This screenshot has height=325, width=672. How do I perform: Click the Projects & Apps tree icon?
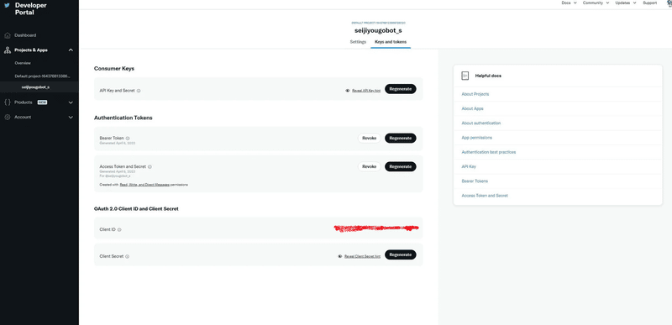7,50
